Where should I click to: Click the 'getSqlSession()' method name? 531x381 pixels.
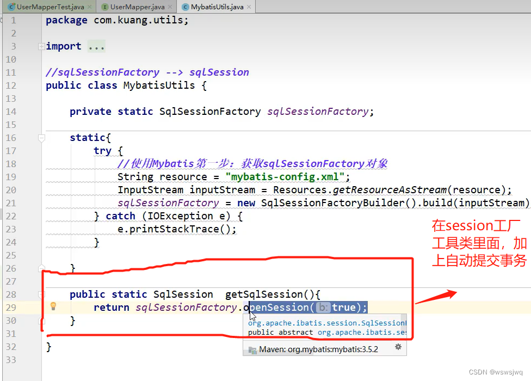(269, 294)
